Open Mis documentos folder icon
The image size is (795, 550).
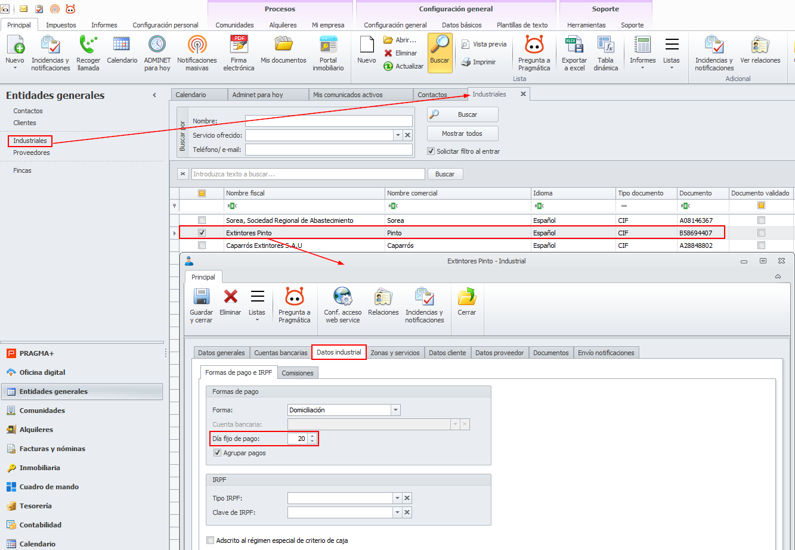click(283, 49)
